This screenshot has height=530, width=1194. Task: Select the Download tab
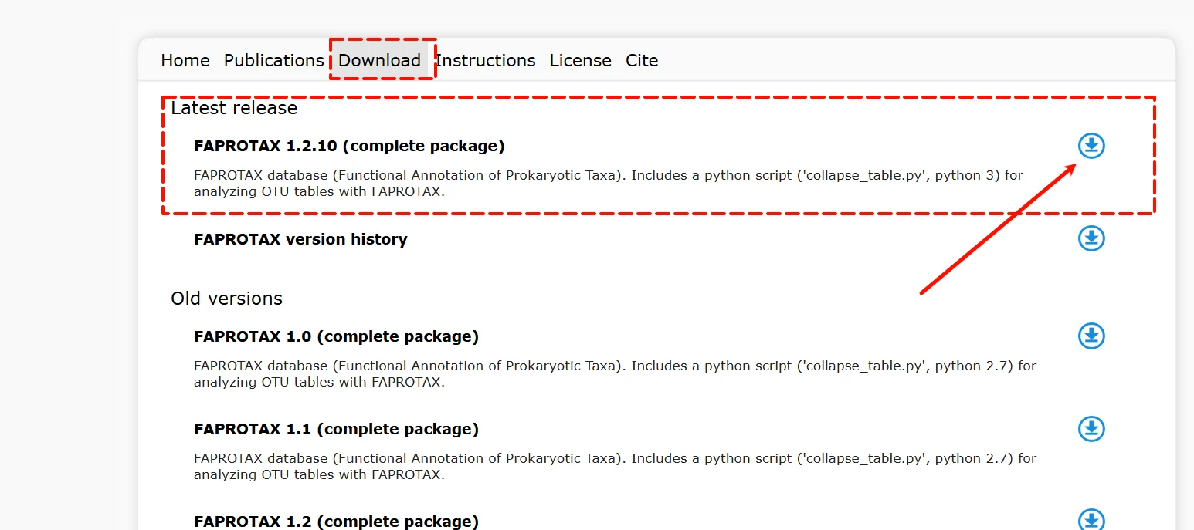tap(379, 60)
